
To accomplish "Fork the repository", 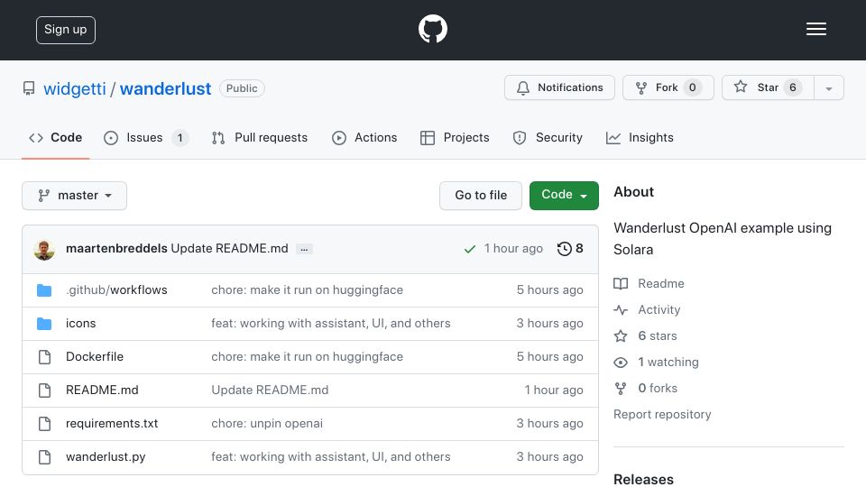I will point(668,87).
